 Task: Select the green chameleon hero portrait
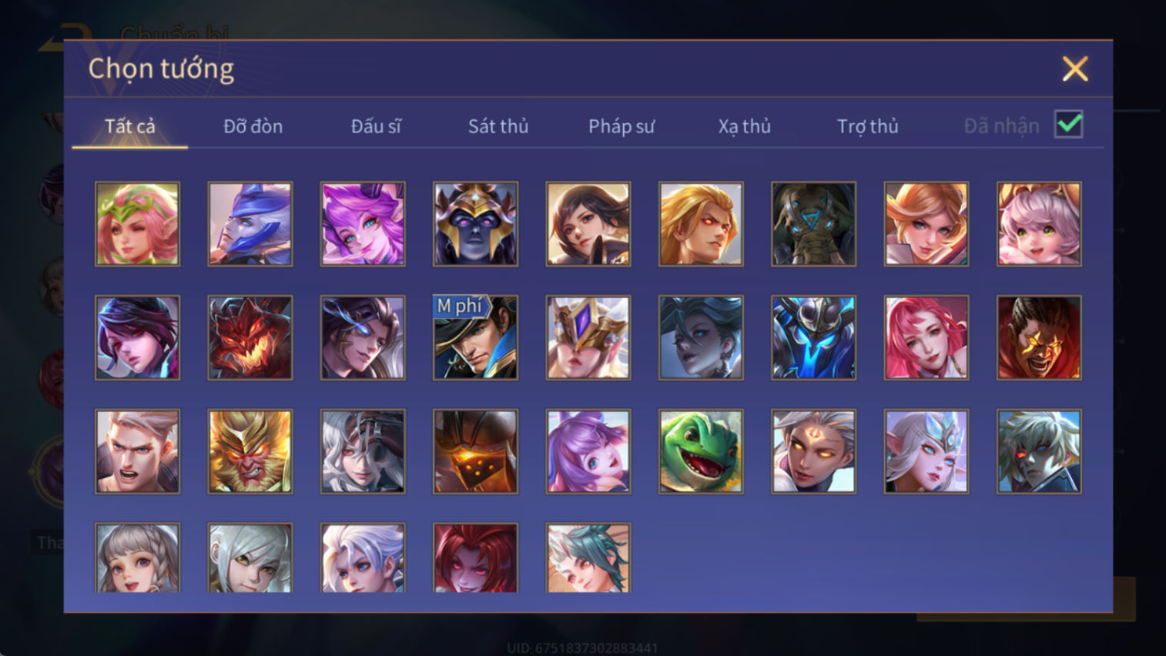(x=701, y=451)
